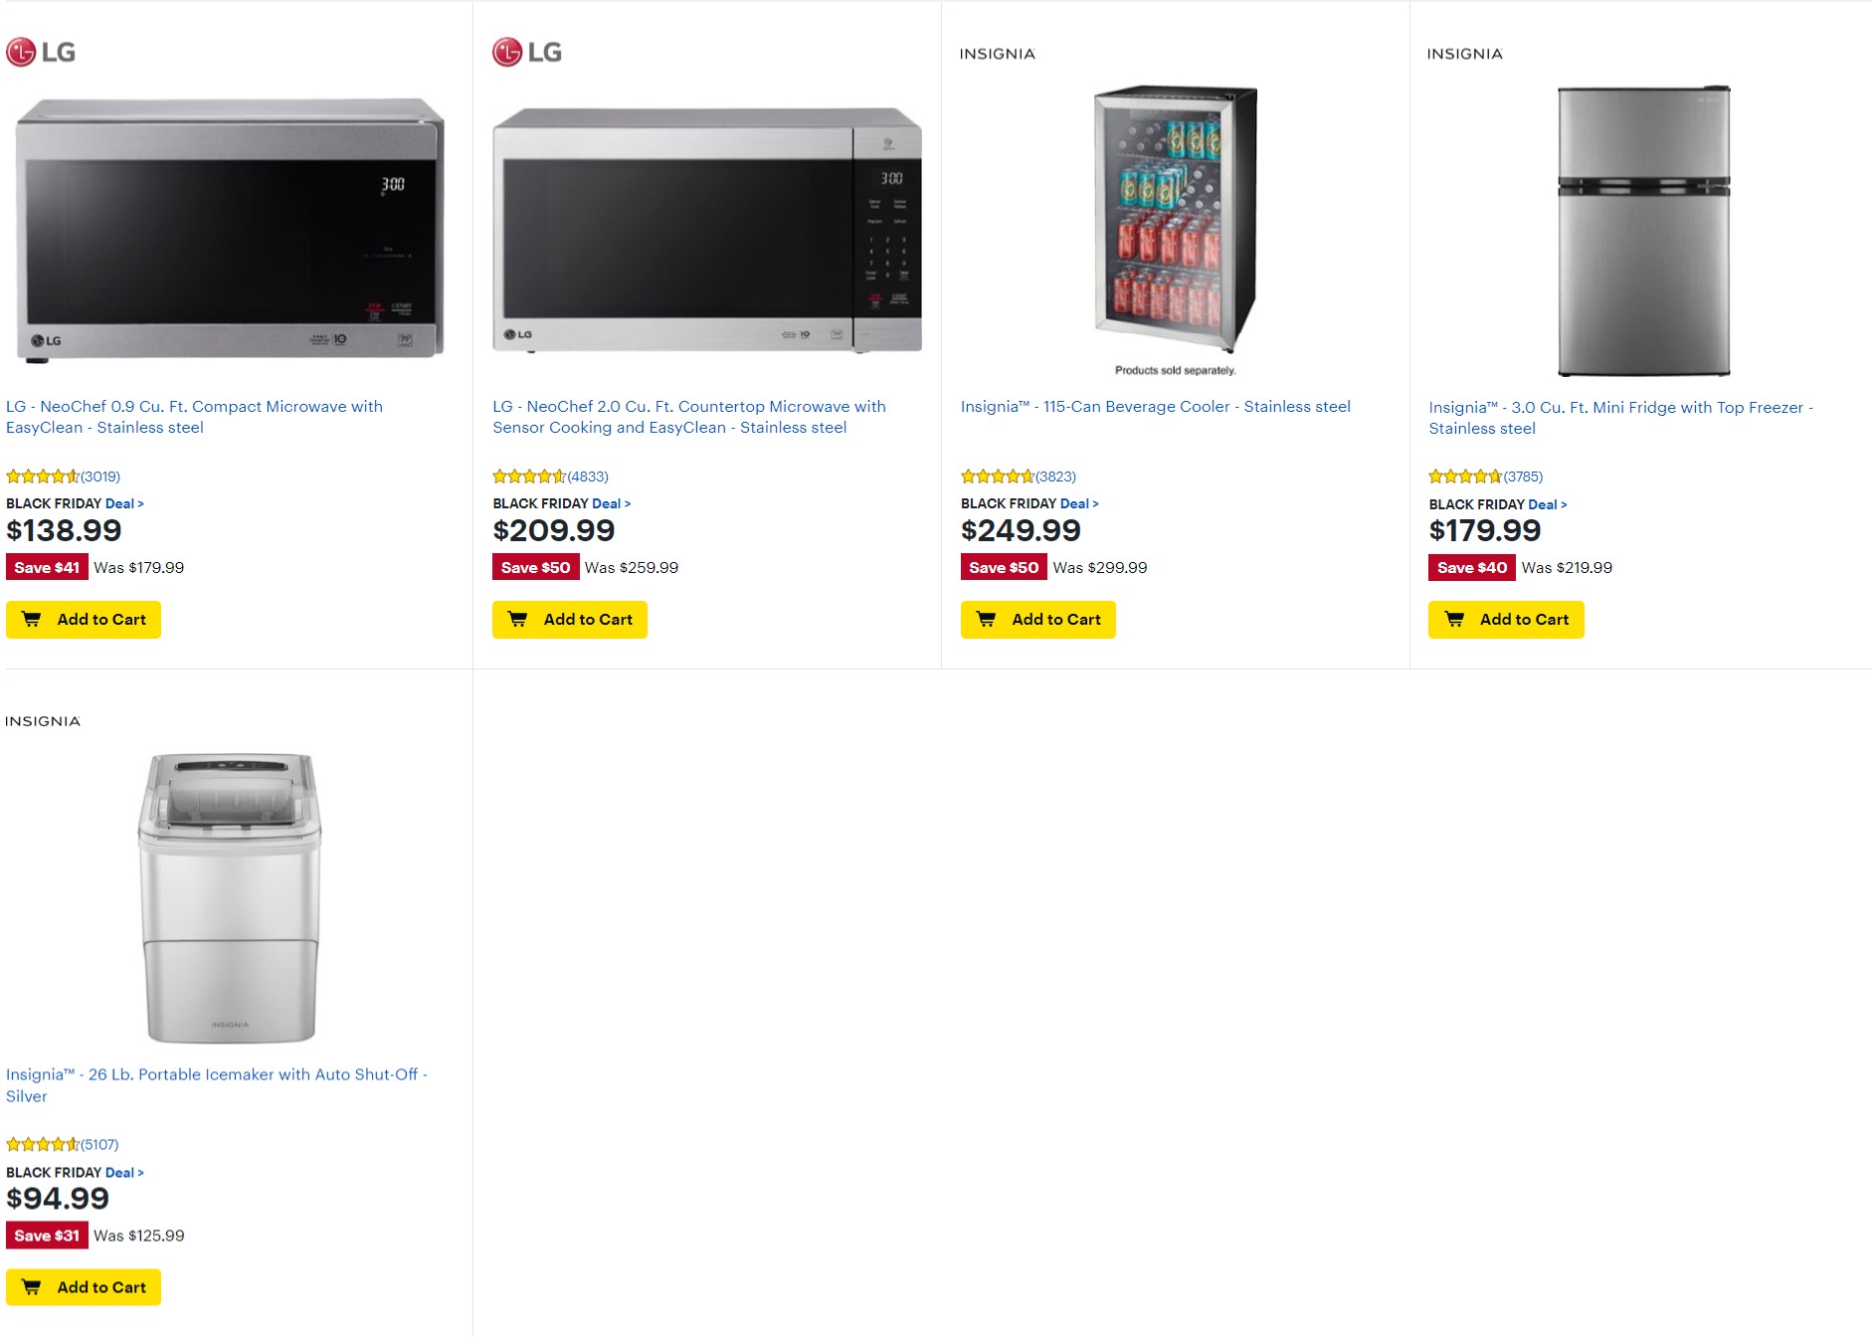Add the $209.99 LG countertop microwave to cart
Screen dimensions: 1872x1340
point(570,620)
